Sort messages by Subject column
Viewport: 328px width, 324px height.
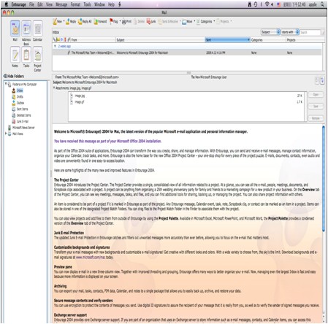pyautogui.click(x=161, y=40)
